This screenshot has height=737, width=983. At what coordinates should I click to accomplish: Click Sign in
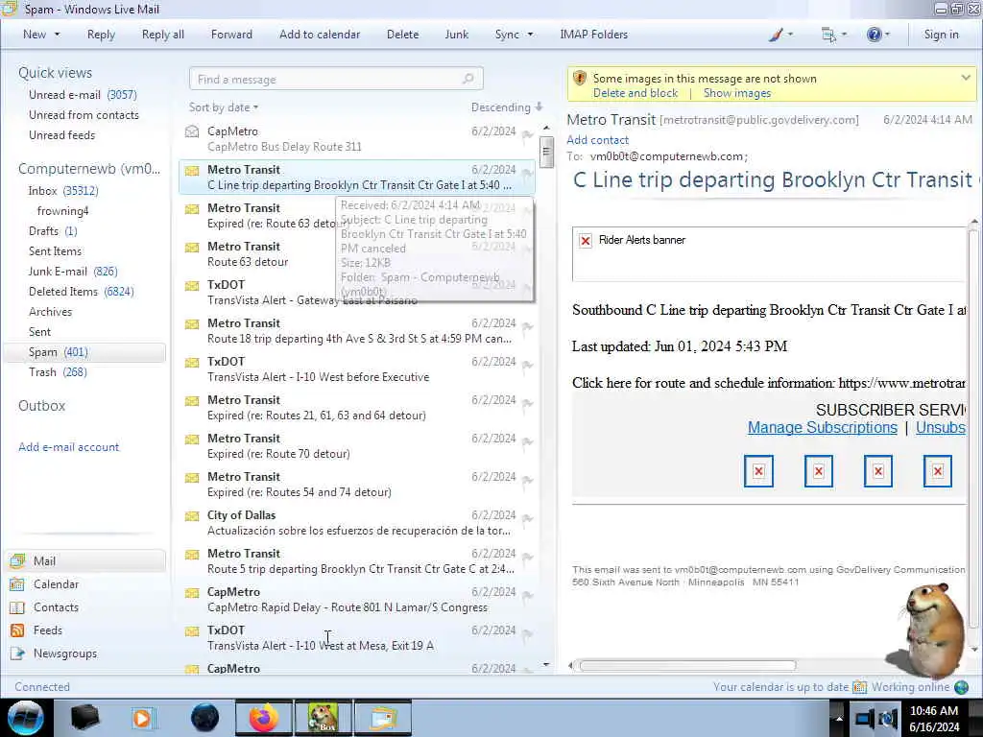point(941,35)
